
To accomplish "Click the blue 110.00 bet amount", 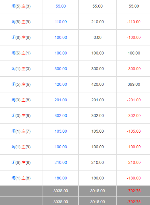I will (61, 22).
